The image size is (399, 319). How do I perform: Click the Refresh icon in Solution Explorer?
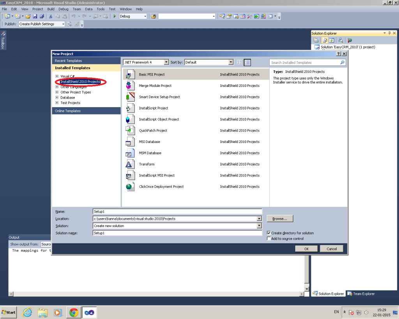[332, 40]
